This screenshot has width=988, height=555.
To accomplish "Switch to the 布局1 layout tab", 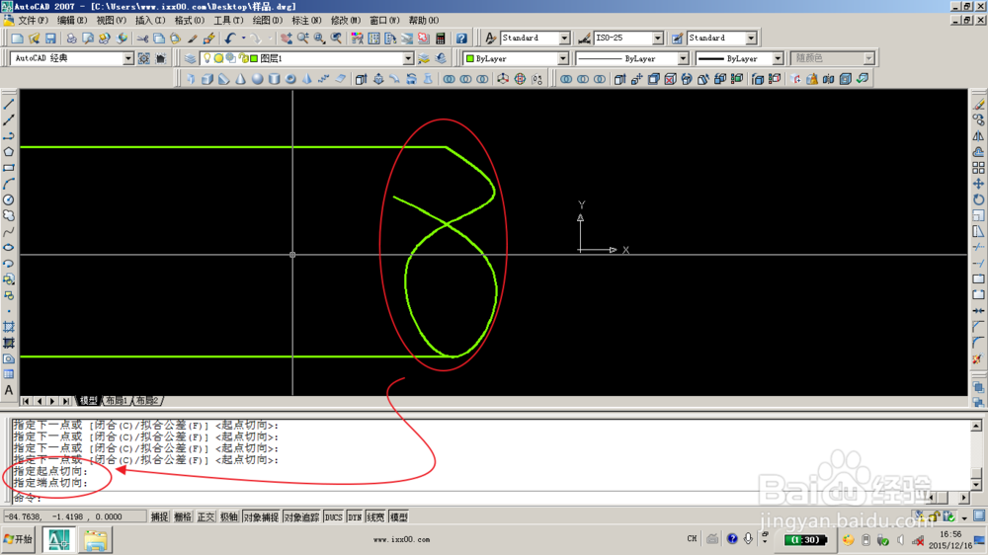I will tap(118, 401).
